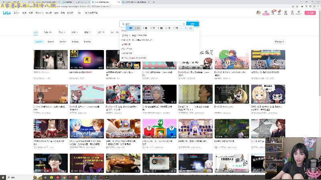
Task: Click the blue search button
Action: pyautogui.click(x=193, y=24)
